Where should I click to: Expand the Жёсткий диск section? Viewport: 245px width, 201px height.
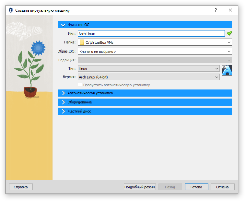click(145, 111)
